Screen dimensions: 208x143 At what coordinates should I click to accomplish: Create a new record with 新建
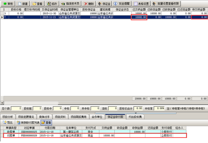point(24,3)
